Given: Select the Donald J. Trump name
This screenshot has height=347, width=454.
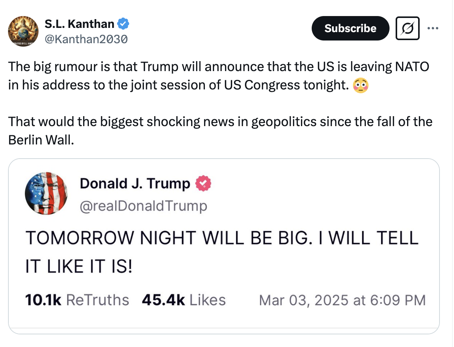Looking at the screenshot, I should click(x=135, y=184).
